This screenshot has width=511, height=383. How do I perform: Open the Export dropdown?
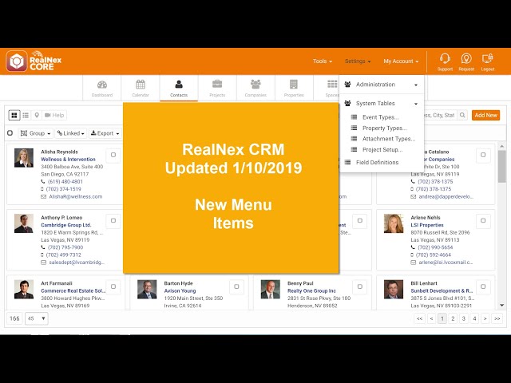(105, 133)
